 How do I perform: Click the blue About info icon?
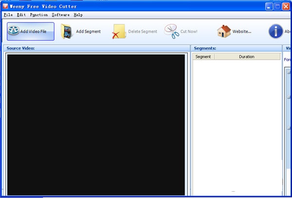coord(275,31)
